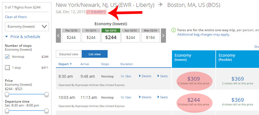
Task: Uncheck the Nonstop filter checkbox
Action: click(x=7, y=57)
